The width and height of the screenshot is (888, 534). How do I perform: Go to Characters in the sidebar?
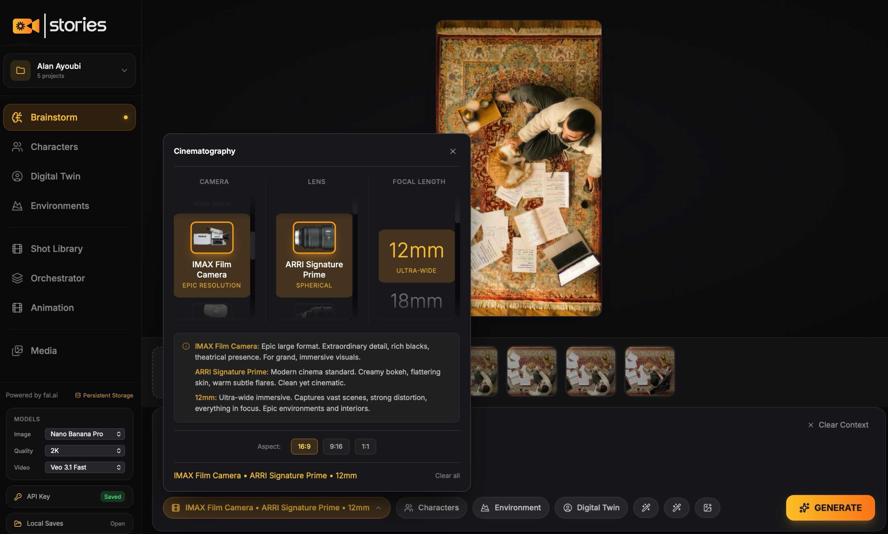click(69, 147)
